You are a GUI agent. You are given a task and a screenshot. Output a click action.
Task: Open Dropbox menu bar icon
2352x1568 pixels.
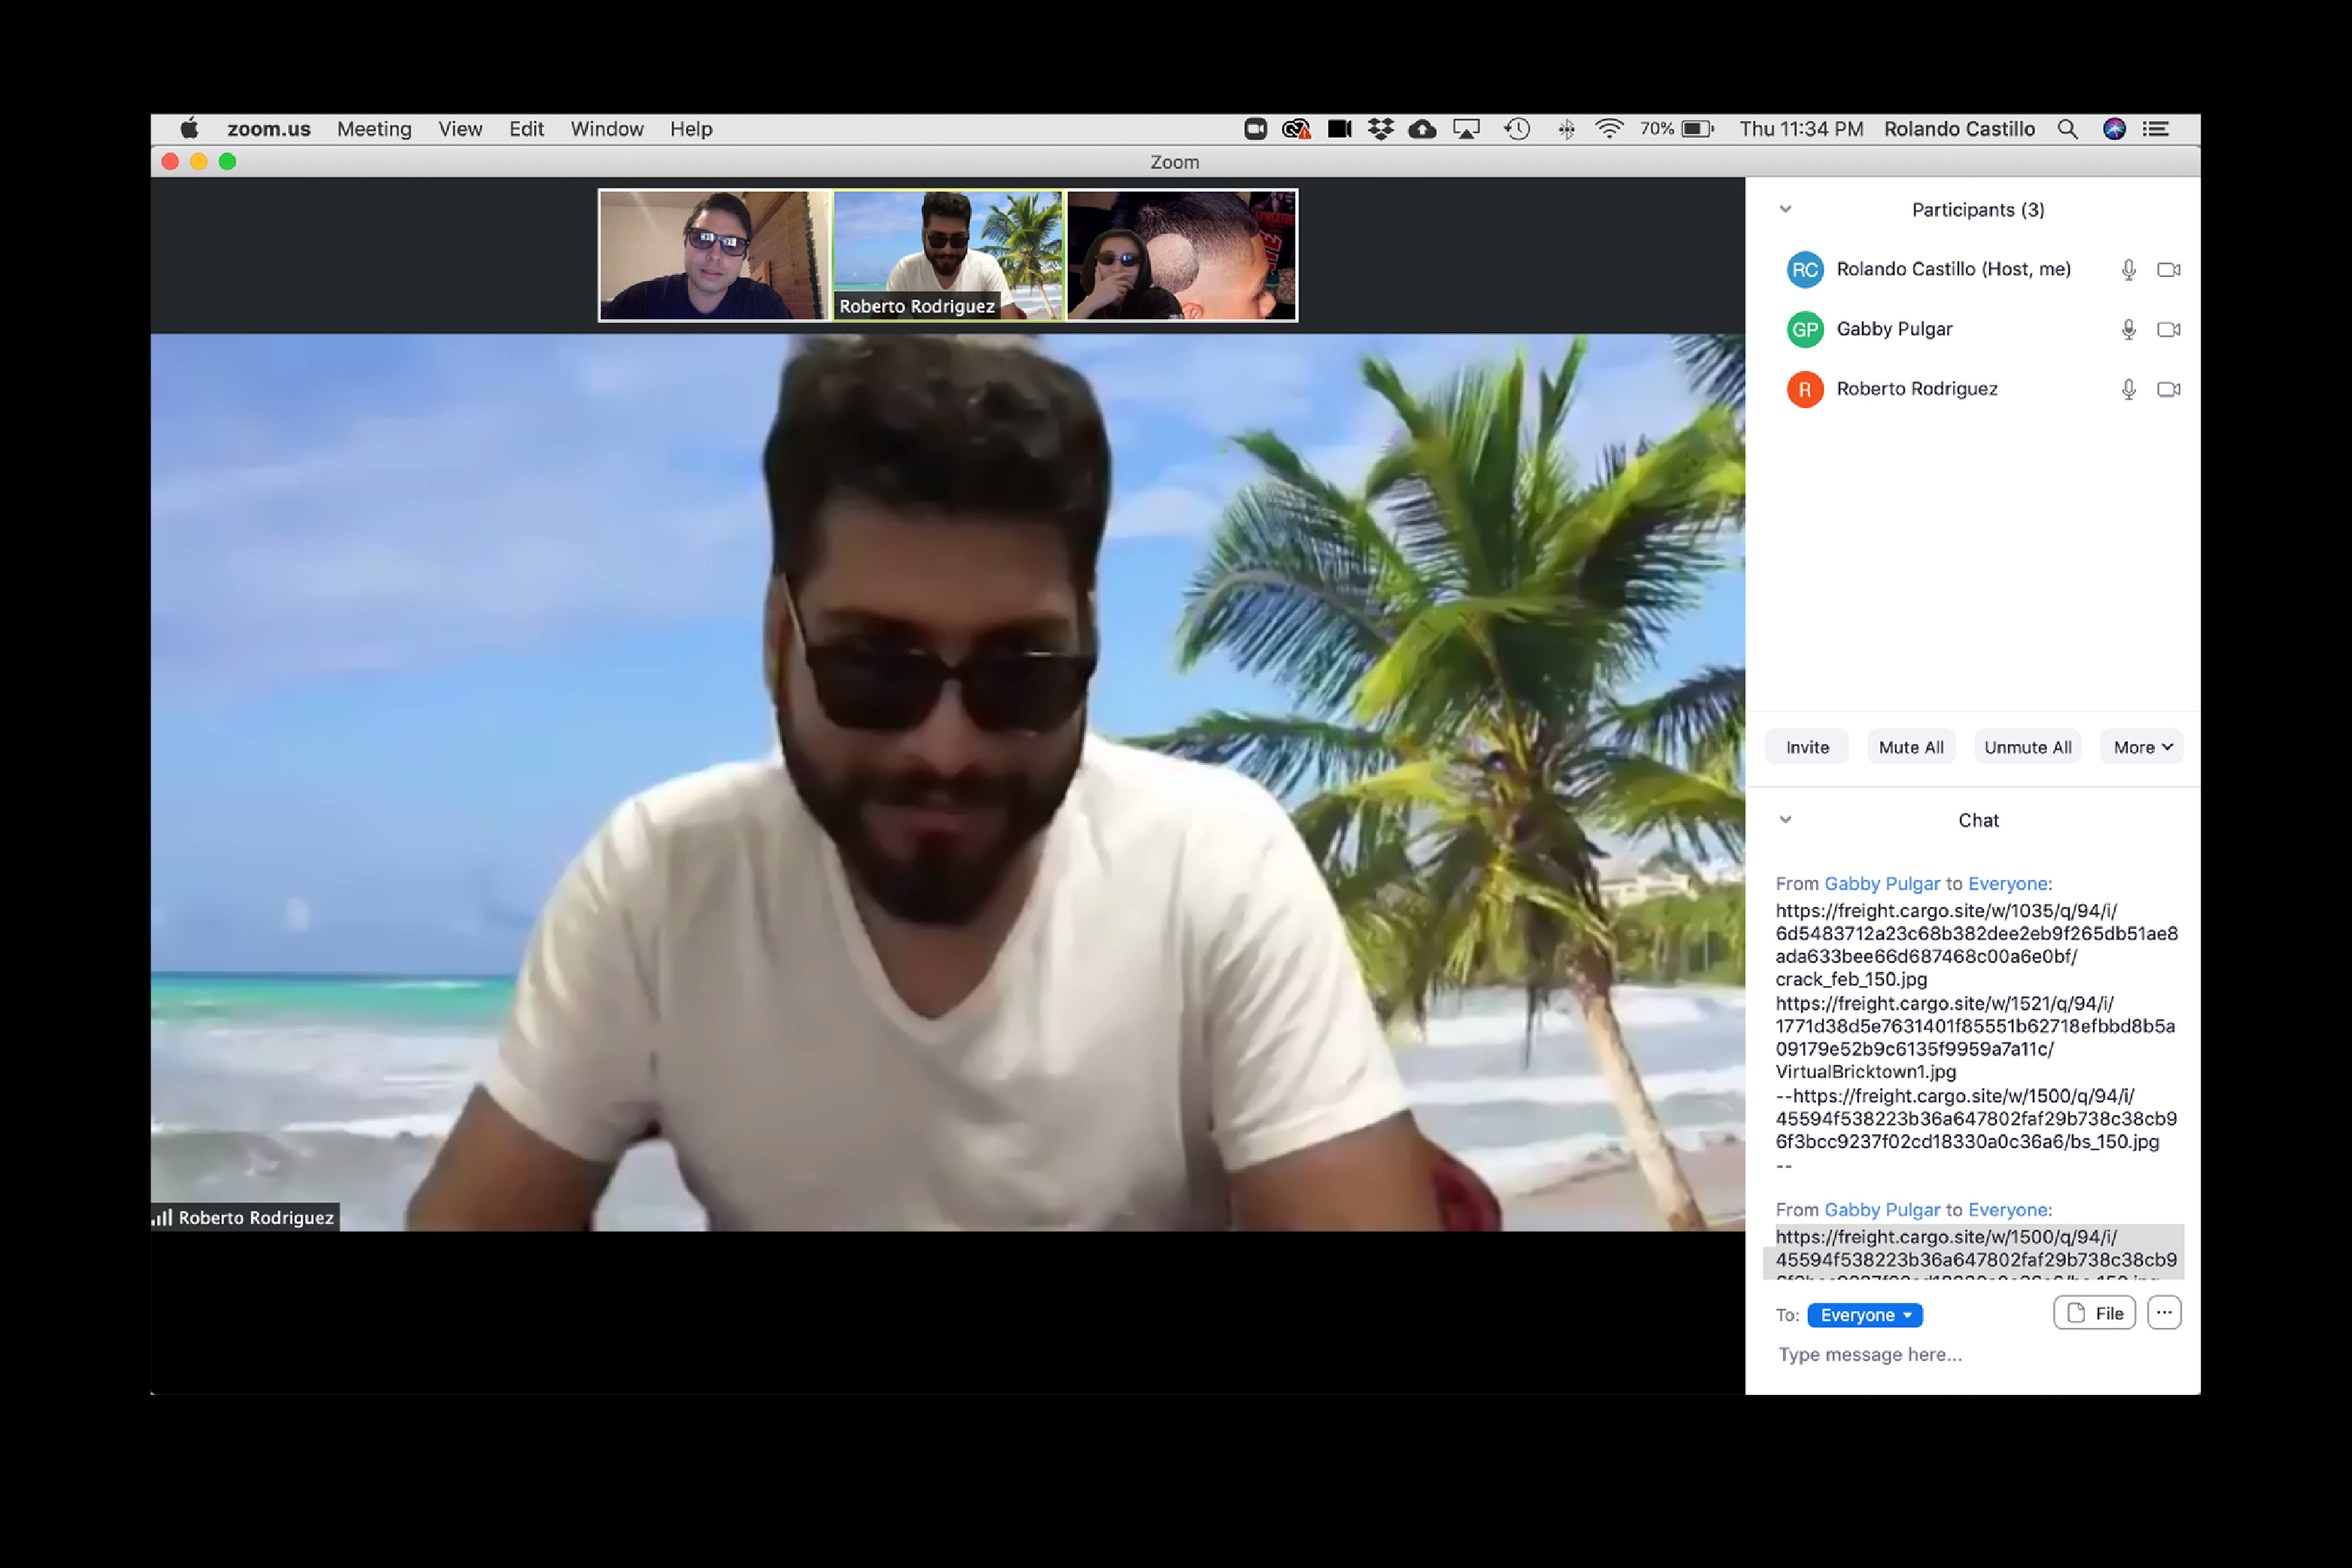(1380, 129)
